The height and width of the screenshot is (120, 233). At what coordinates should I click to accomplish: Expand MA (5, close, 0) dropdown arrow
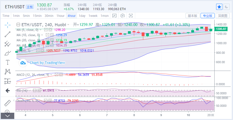[40, 30]
